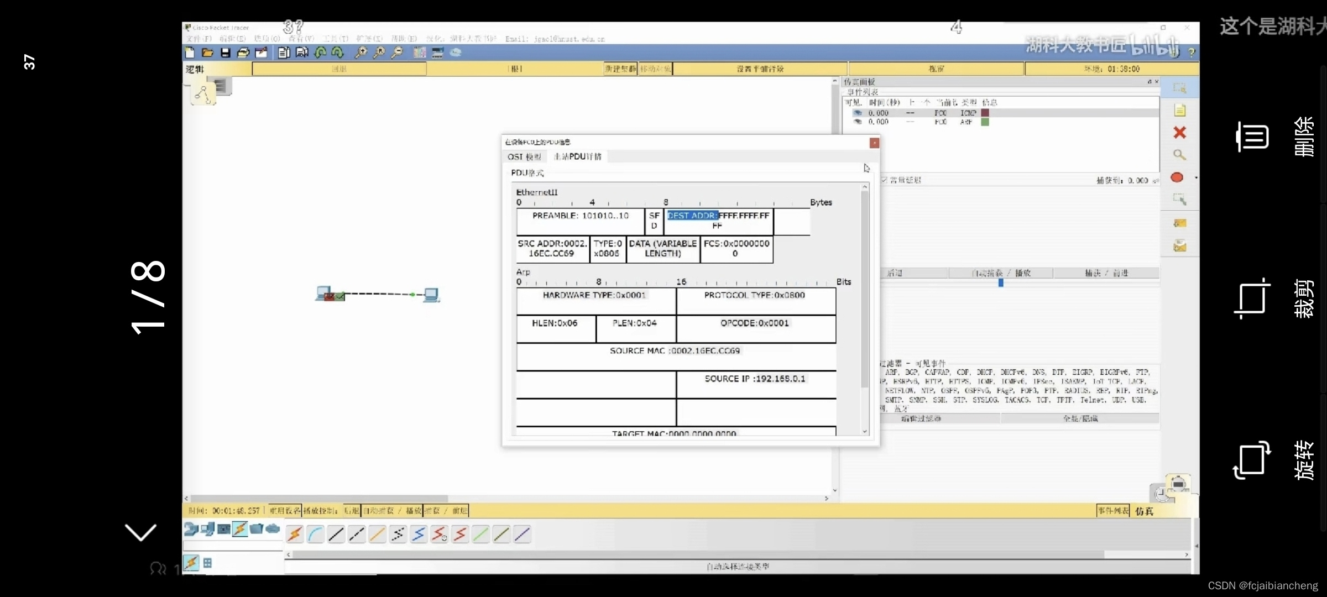Screen dimensions: 1327x597
Task: Click the green ARP color swatch
Action: click(985, 122)
